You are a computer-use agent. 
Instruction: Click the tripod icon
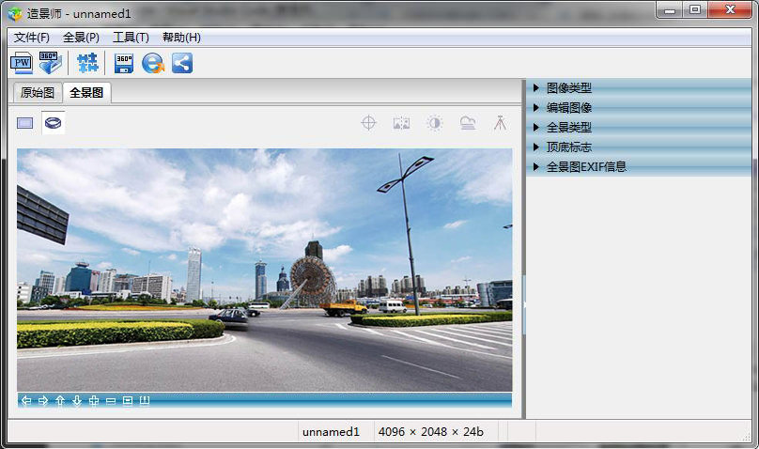click(x=500, y=122)
